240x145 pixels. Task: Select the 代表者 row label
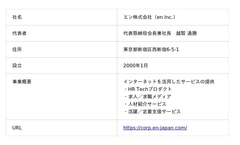pos(19,33)
